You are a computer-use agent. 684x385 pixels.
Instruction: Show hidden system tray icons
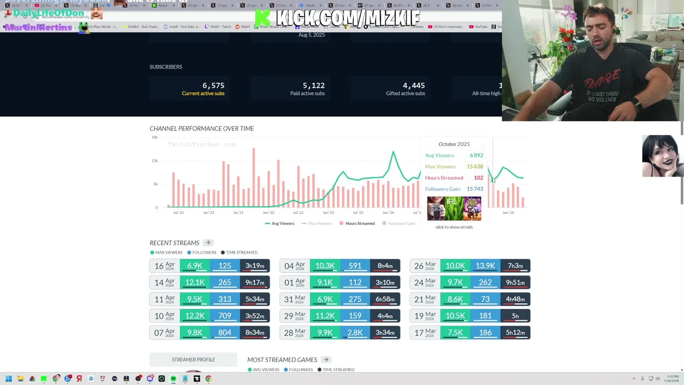point(634,379)
